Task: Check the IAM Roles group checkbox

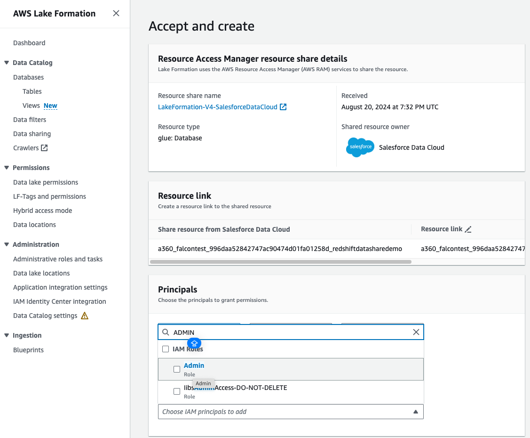Action: point(166,349)
